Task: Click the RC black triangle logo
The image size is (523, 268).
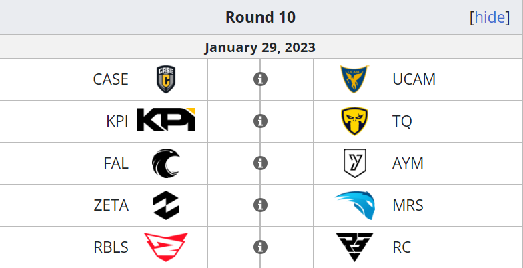Action: coord(355,247)
